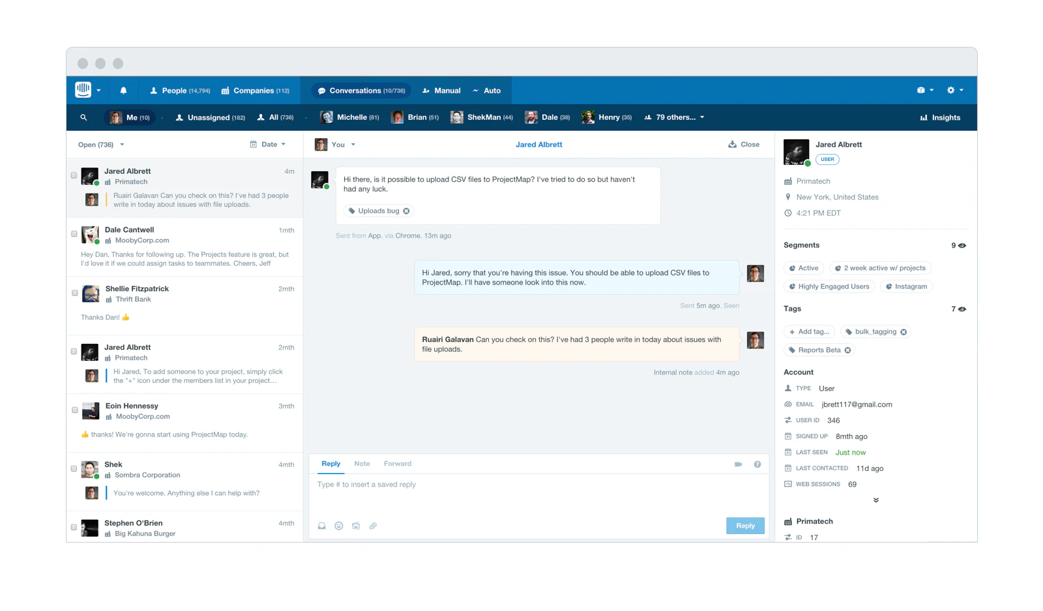Image resolution: width=1043 pixels, height=611 pixels.
Task: Open Shellie Fitzpatrick conversation row
Action: pyautogui.click(x=185, y=305)
